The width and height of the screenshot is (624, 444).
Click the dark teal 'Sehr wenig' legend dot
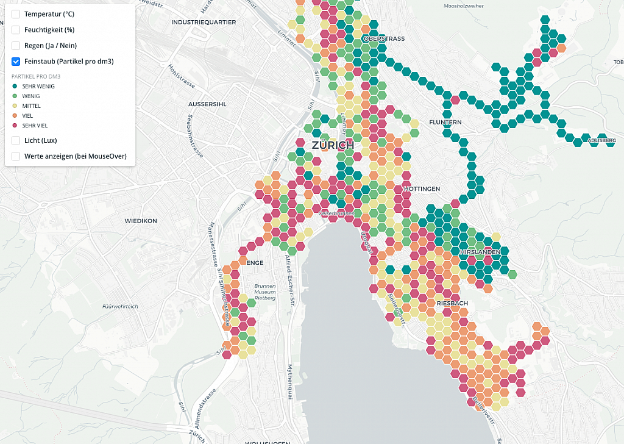15,87
